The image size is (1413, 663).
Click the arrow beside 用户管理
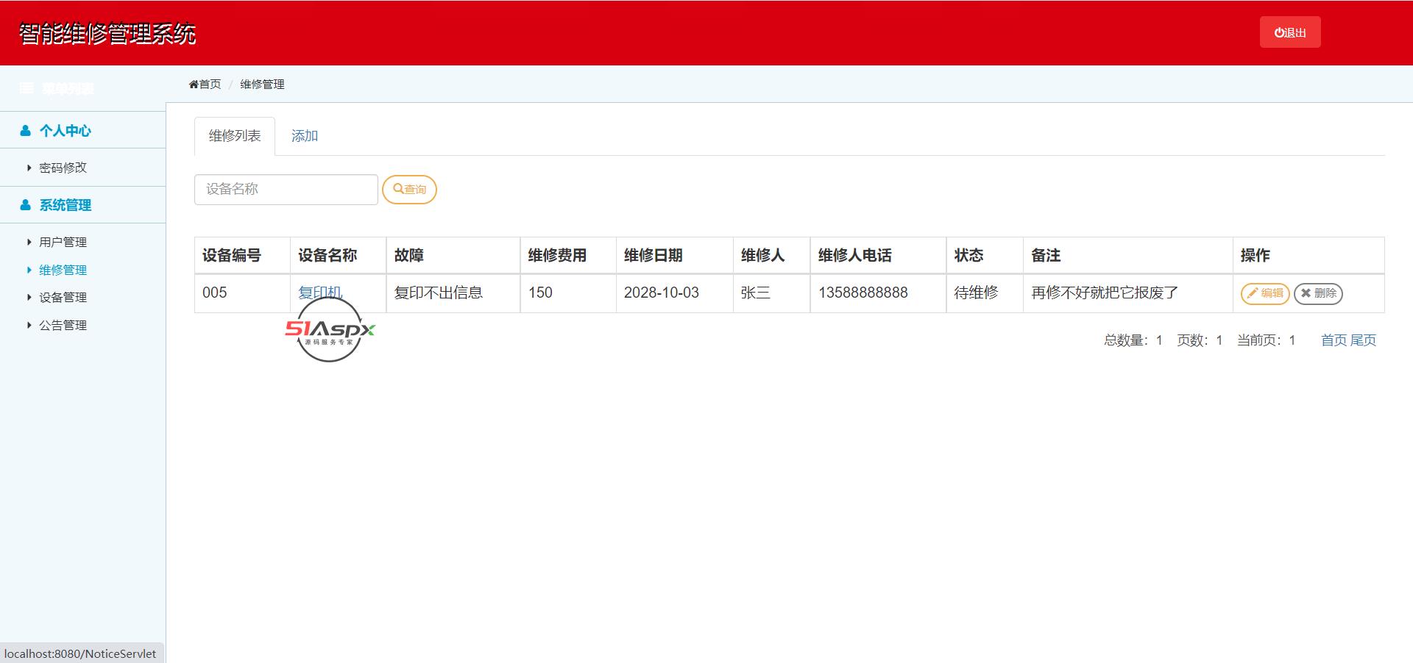pyautogui.click(x=29, y=242)
